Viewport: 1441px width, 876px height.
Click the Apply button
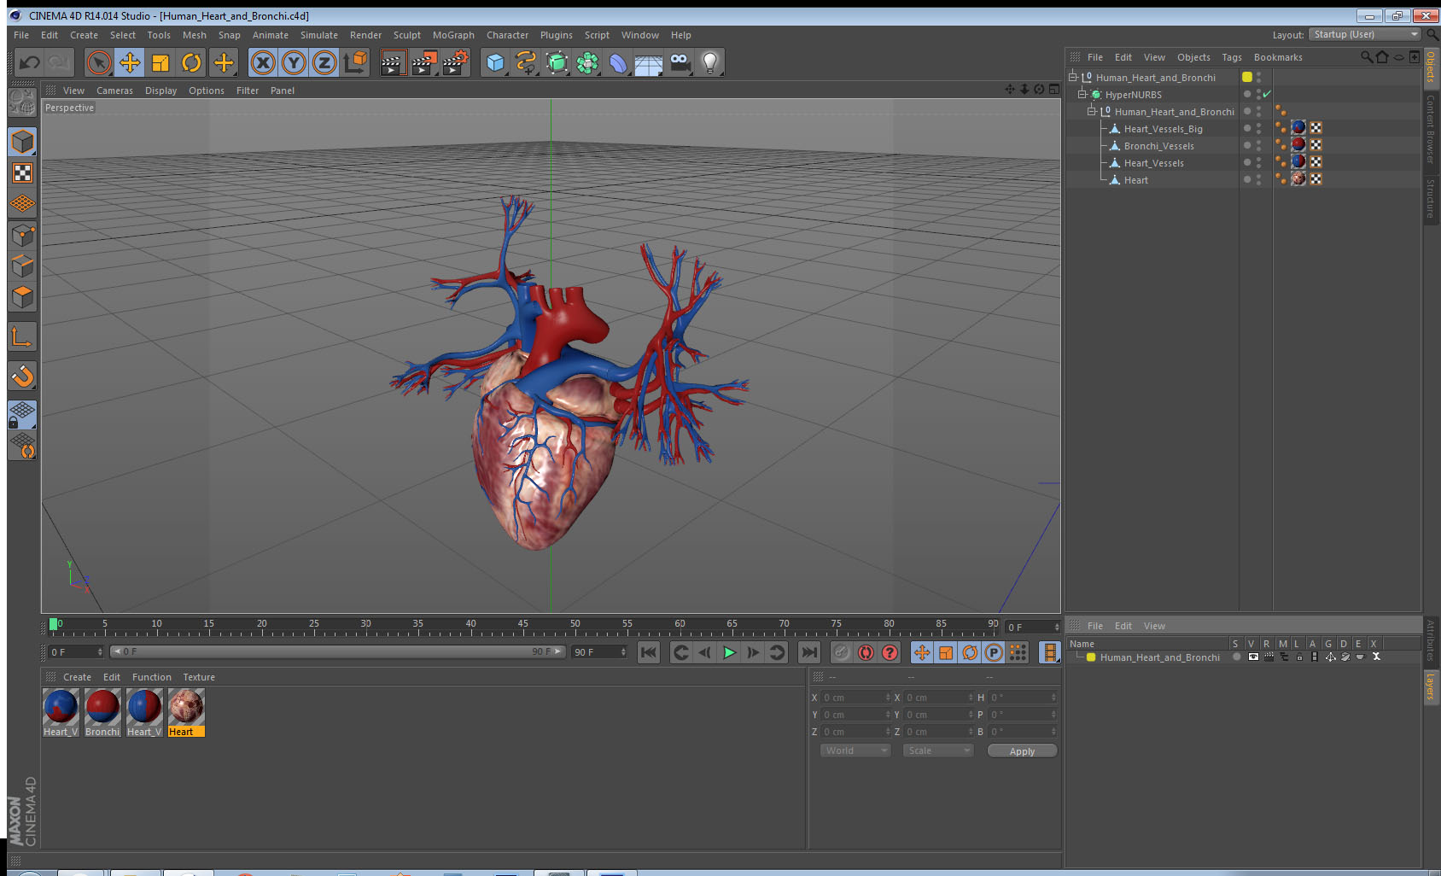click(x=1022, y=750)
